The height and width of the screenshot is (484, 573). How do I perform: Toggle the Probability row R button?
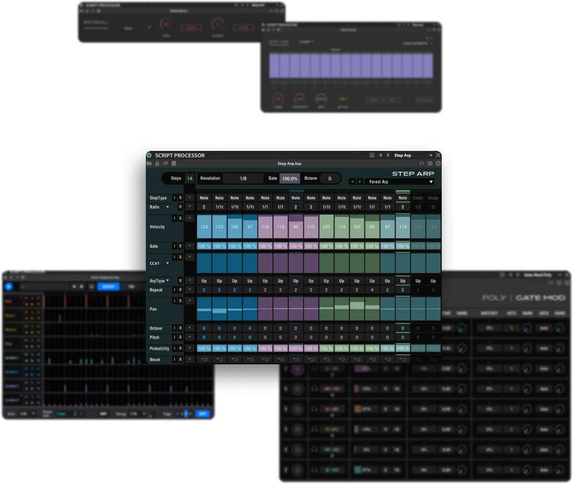(x=180, y=349)
